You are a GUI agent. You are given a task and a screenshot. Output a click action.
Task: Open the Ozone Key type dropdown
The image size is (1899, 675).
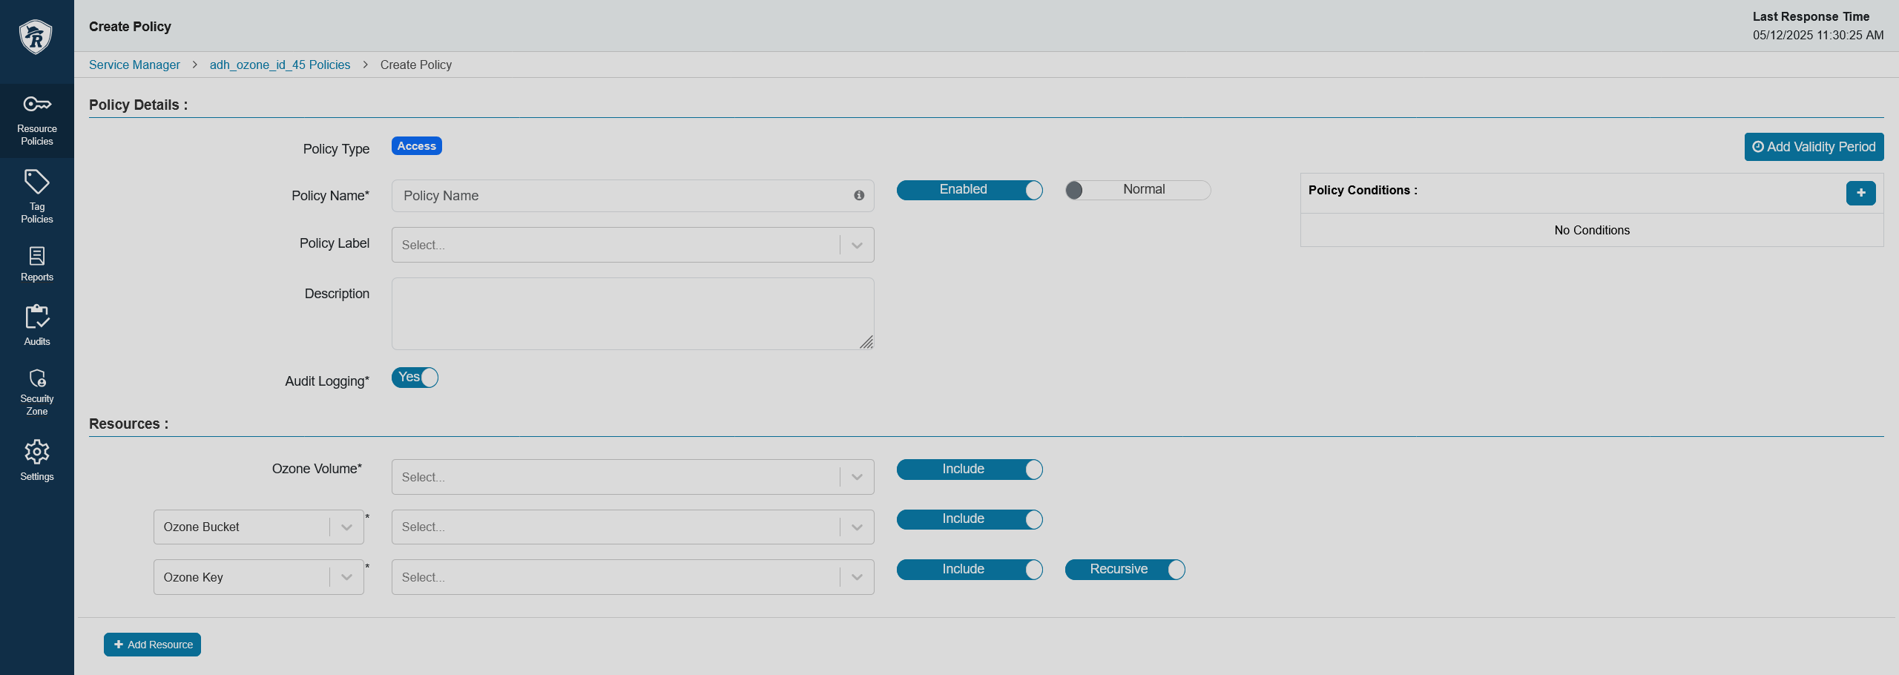(x=259, y=577)
